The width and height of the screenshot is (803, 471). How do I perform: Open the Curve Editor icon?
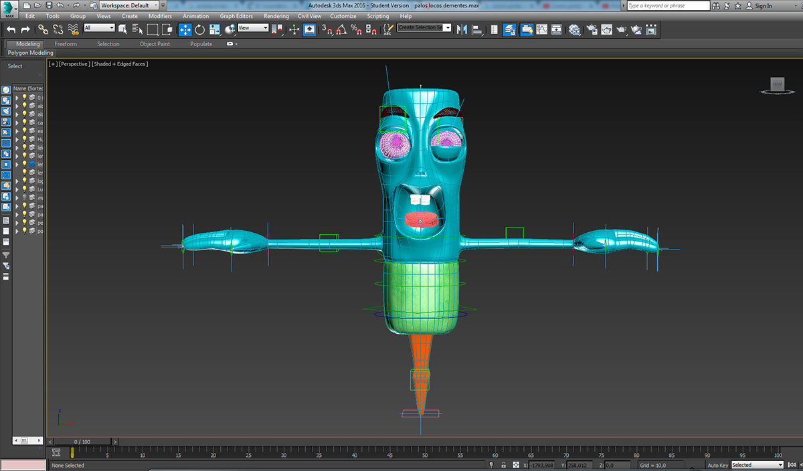pos(541,29)
